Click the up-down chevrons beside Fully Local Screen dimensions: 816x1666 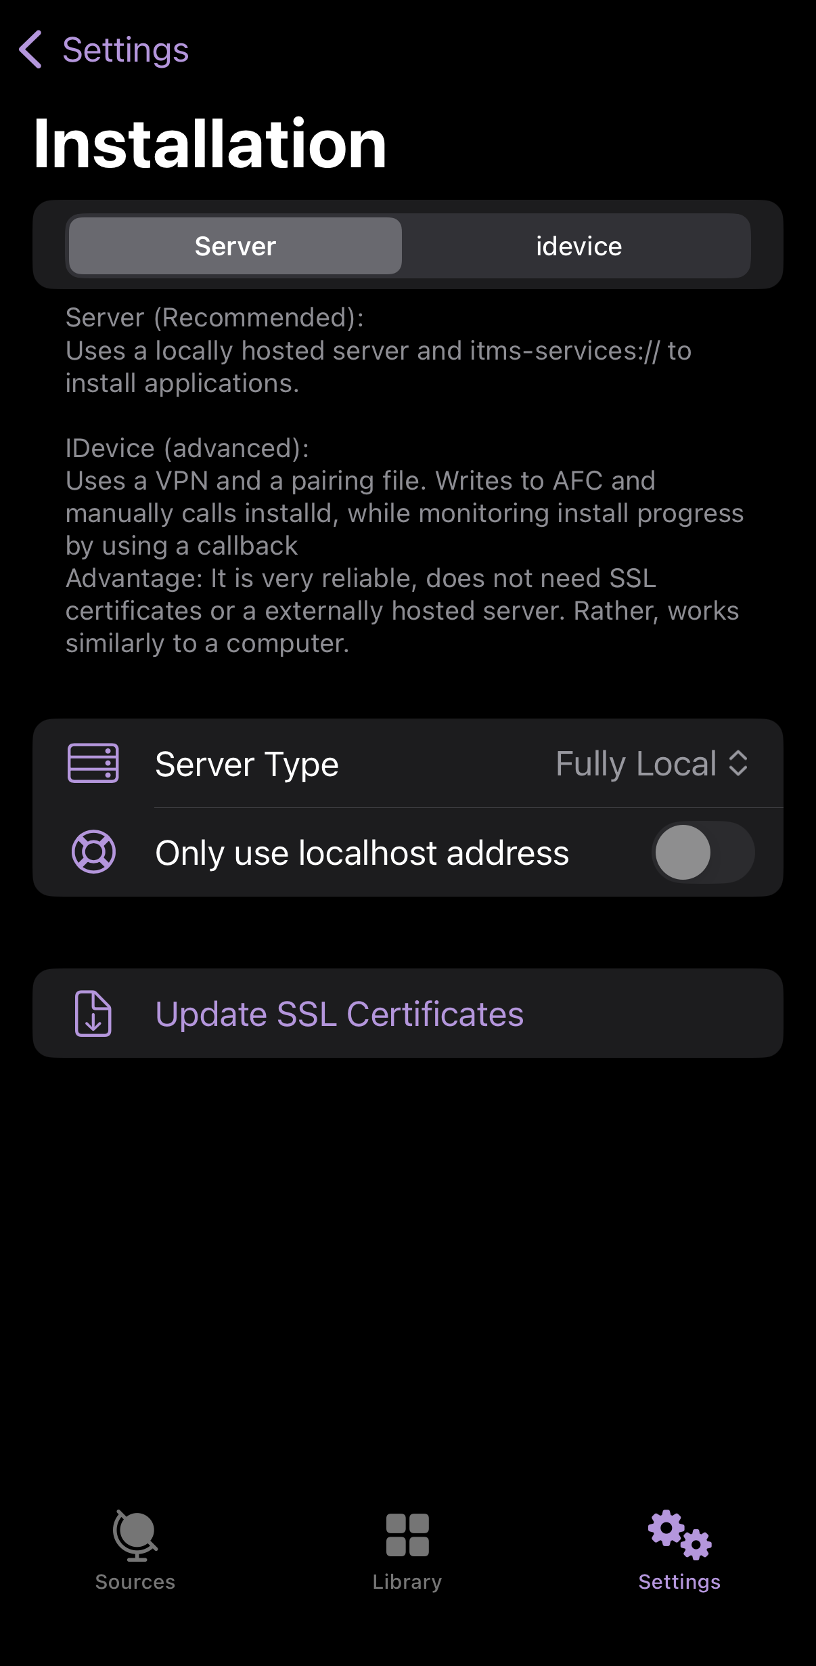click(738, 763)
